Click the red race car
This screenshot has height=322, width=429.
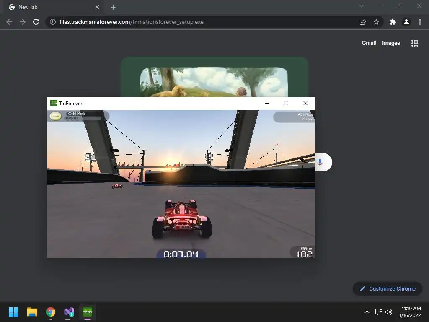click(x=182, y=218)
